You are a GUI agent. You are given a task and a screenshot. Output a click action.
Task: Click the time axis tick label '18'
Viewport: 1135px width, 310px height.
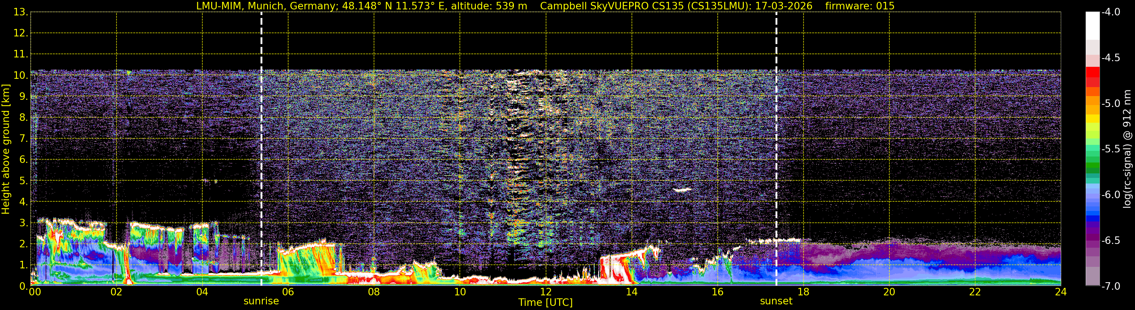(804, 292)
